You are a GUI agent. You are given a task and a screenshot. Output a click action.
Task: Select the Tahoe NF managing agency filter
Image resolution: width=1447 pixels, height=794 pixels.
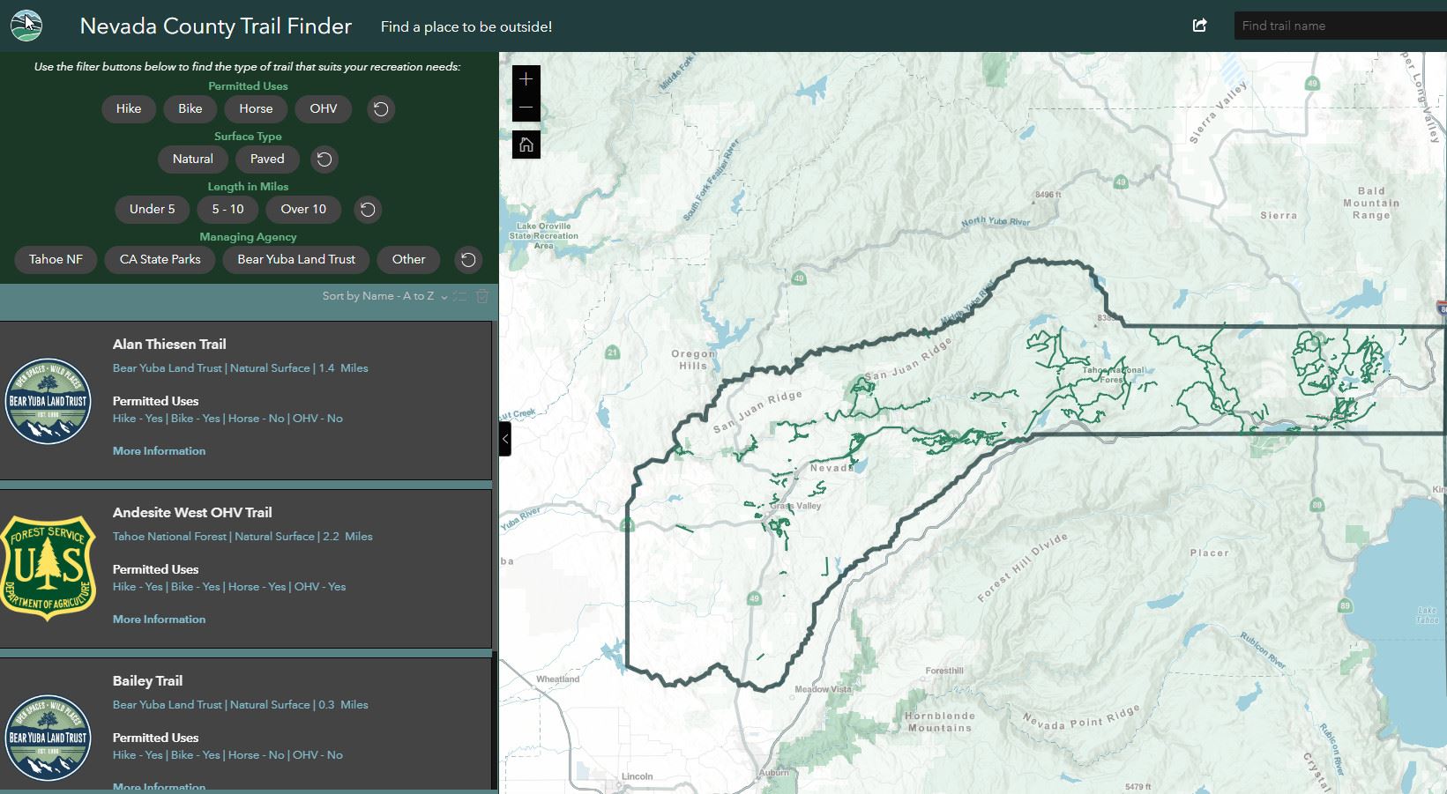click(55, 259)
